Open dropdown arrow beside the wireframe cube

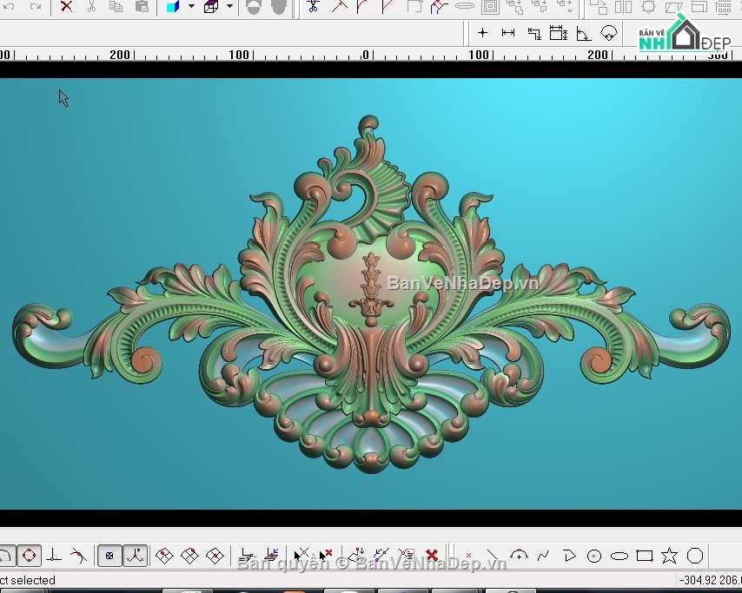pos(229,7)
